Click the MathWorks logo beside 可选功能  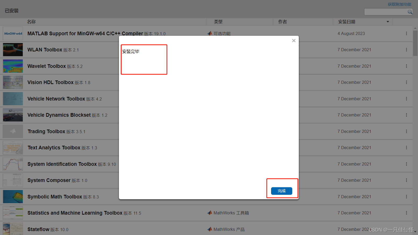click(210, 33)
